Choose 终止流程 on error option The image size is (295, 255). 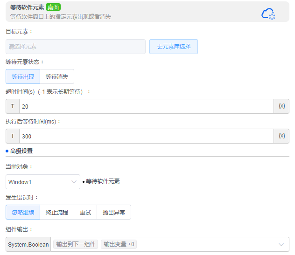57,212
